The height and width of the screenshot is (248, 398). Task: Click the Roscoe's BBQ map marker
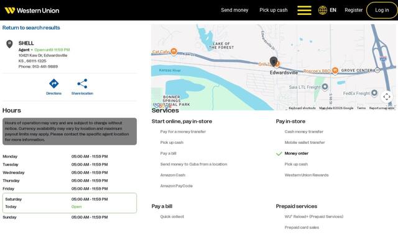pyautogui.click(x=335, y=71)
